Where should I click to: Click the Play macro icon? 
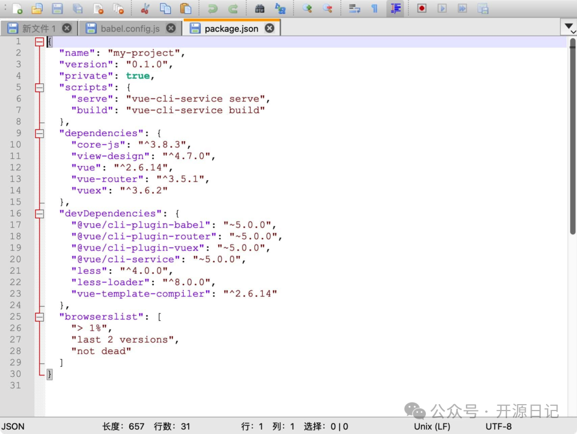(x=442, y=8)
